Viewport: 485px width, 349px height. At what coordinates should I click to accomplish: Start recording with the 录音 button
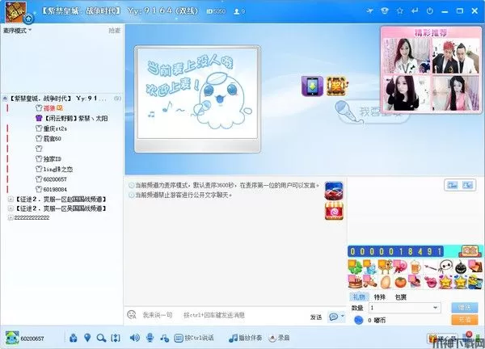(x=277, y=338)
